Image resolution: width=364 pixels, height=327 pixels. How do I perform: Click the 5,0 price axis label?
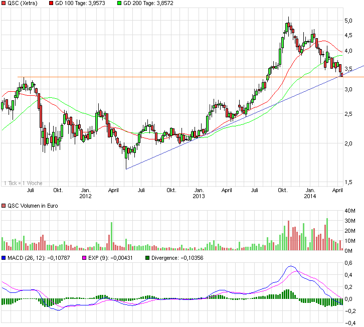click(348, 21)
